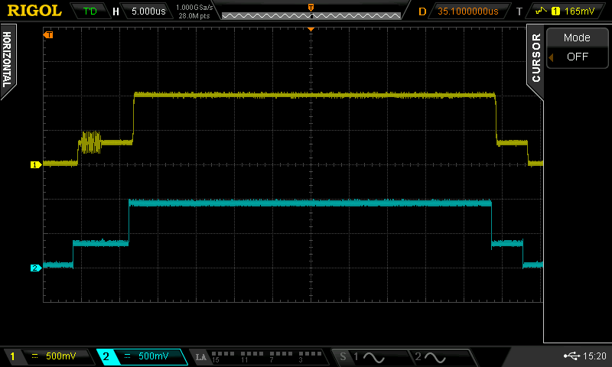Click the waveform memory position bar
The height and width of the screenshot is (367, 612).
click(311, 12)
